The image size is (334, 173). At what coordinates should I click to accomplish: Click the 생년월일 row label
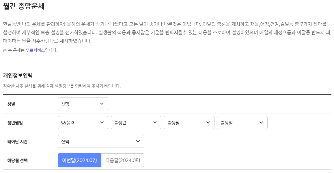(x=15, y=122)
